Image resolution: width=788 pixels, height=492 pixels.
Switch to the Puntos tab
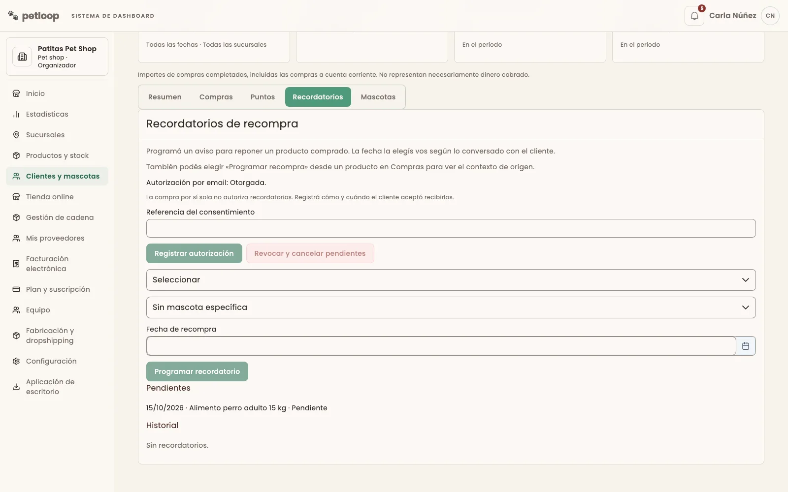[x=263, y=97]
